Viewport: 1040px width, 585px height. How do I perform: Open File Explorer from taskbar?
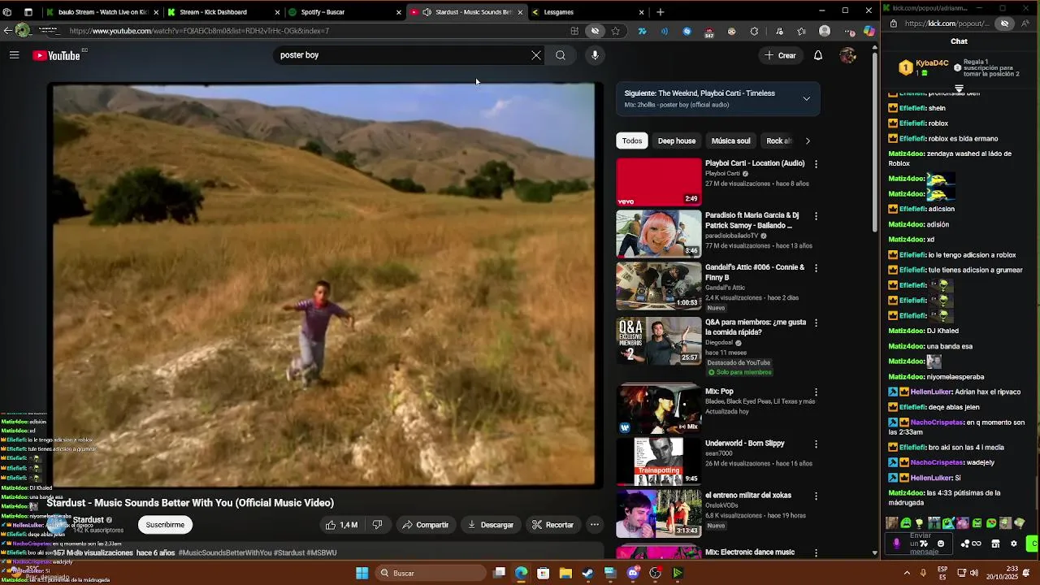[x=565, y=573]
